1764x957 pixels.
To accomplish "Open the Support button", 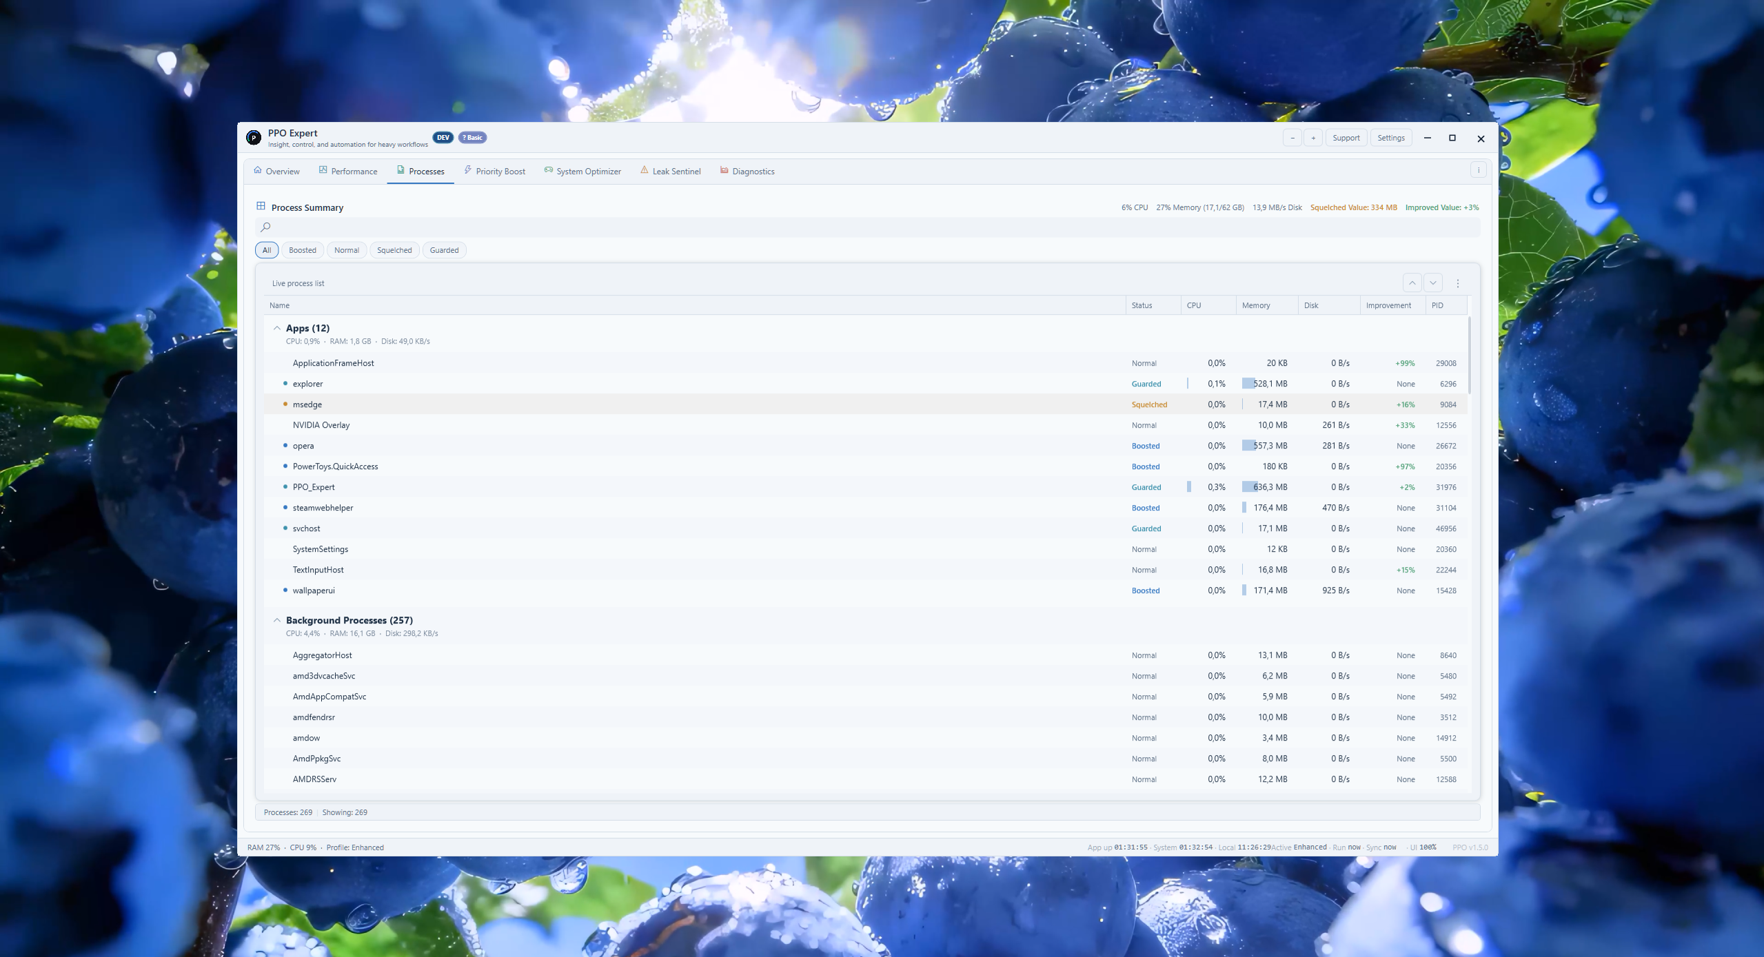I will click(x=1346, y=138).
